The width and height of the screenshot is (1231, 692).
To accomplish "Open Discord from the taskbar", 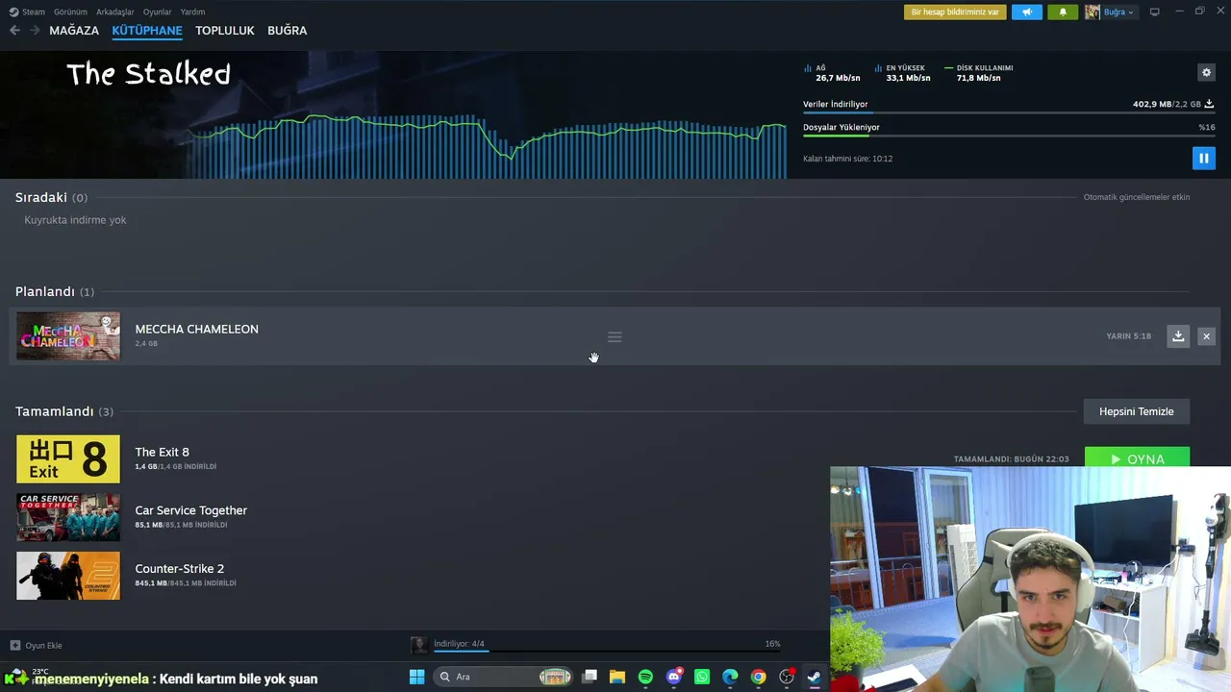I will click(x=674, y=677).
